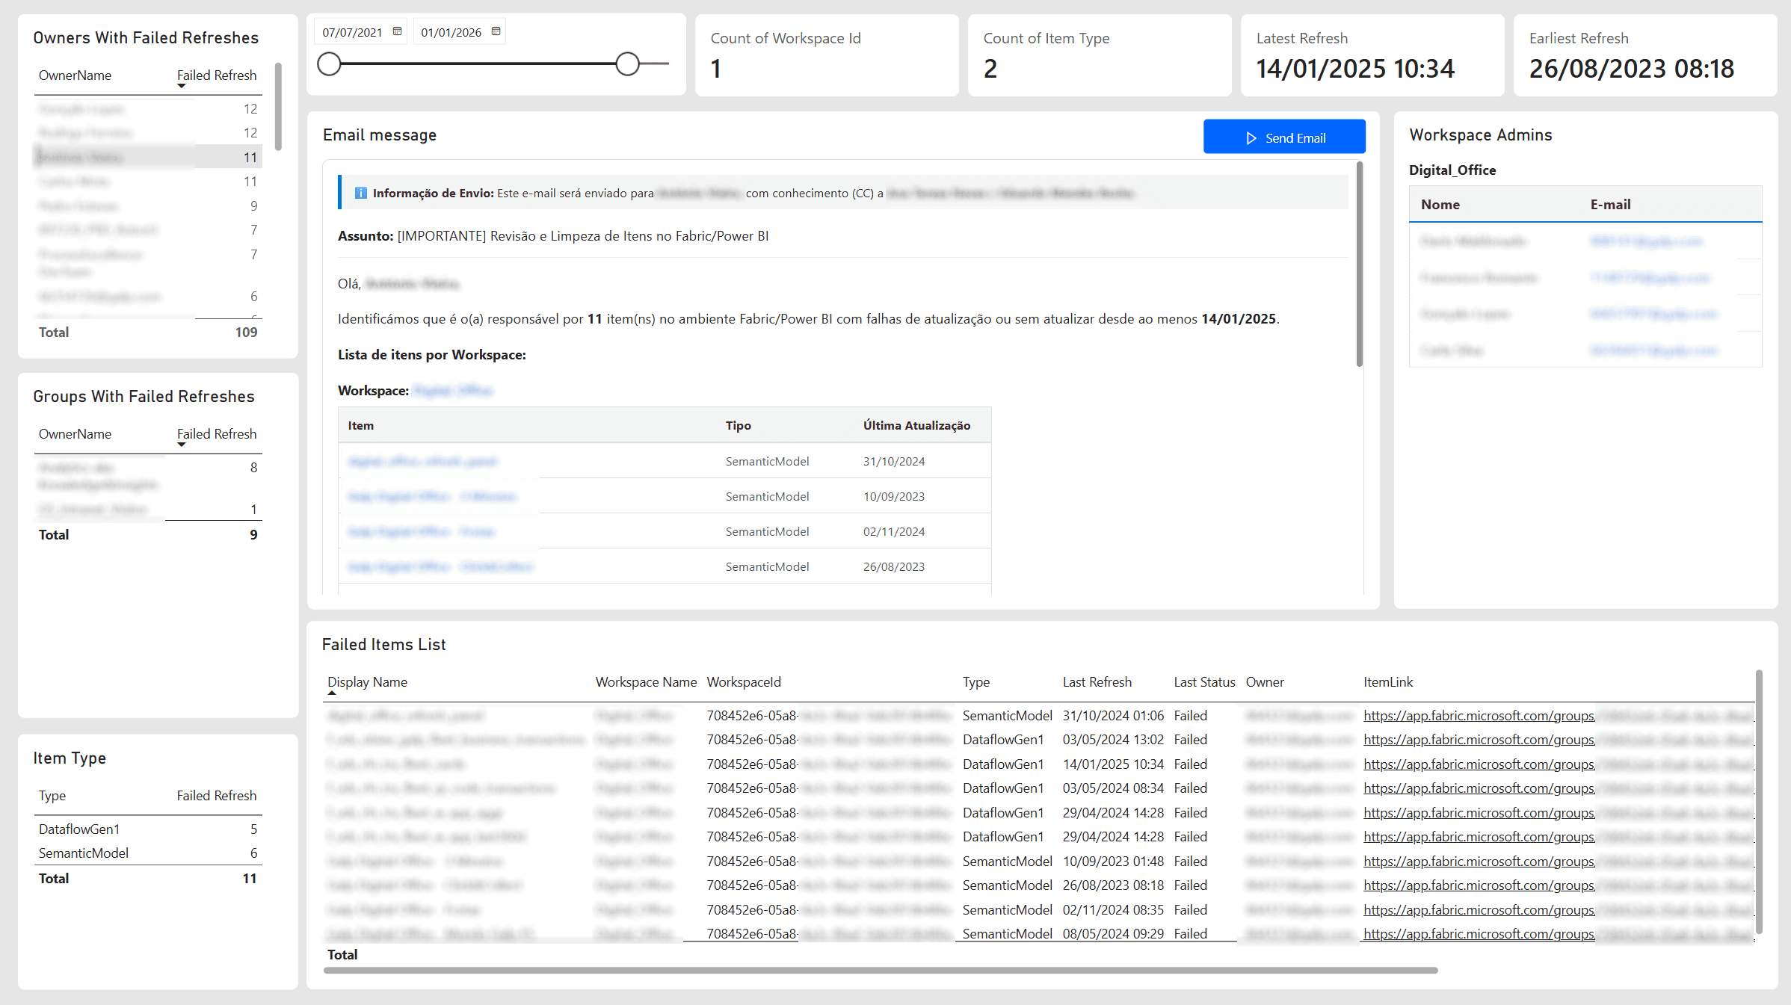
Task: Click the Última Atualização header in email table
Action: click(x=916, y=426)
